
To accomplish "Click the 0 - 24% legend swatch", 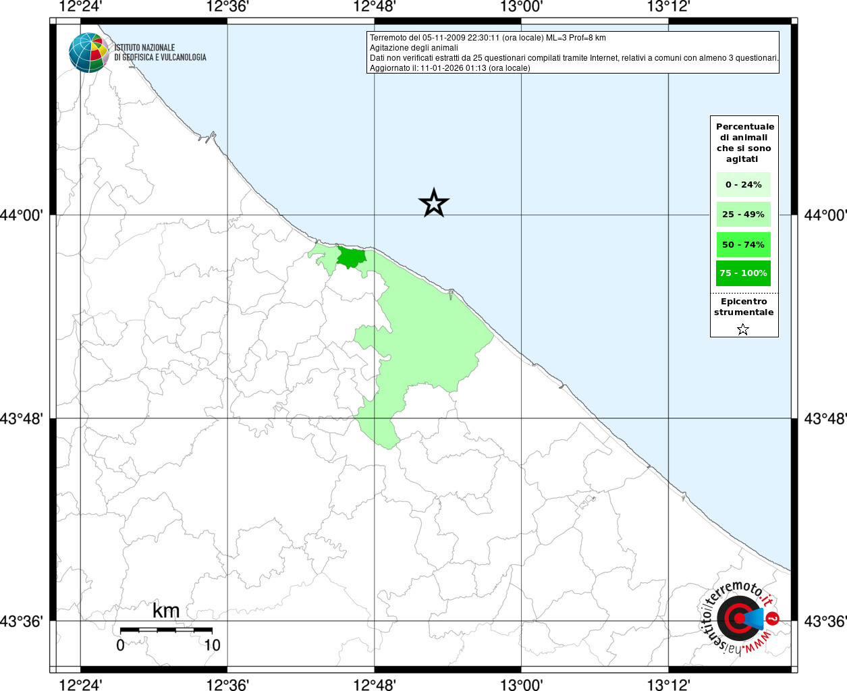I will tap(743, 185).
